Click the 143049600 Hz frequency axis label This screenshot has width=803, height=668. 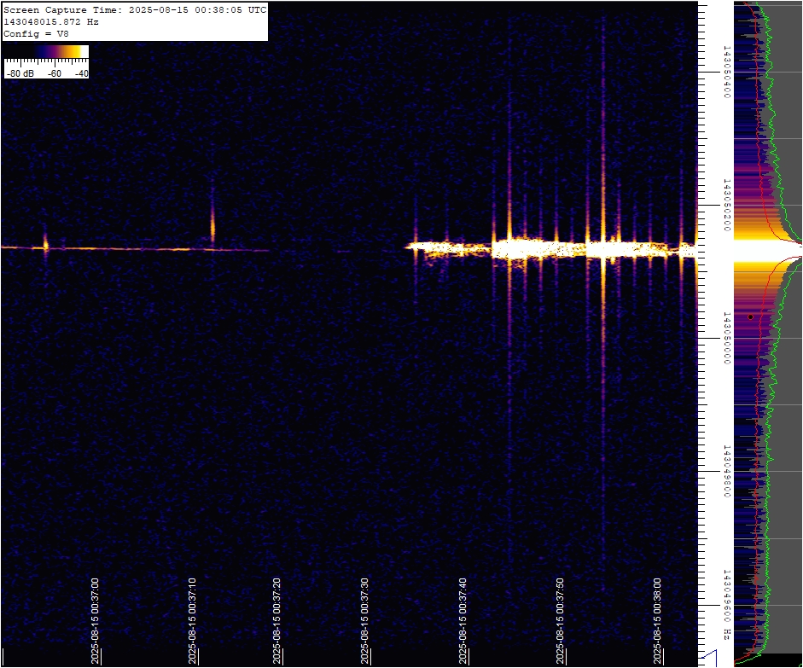point(726,605)
